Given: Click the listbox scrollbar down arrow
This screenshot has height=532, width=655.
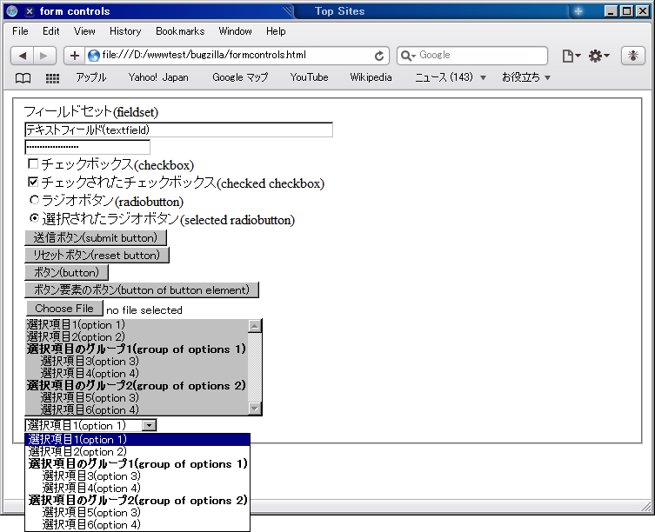Looking at the screenshot, I should pos(255,409).
